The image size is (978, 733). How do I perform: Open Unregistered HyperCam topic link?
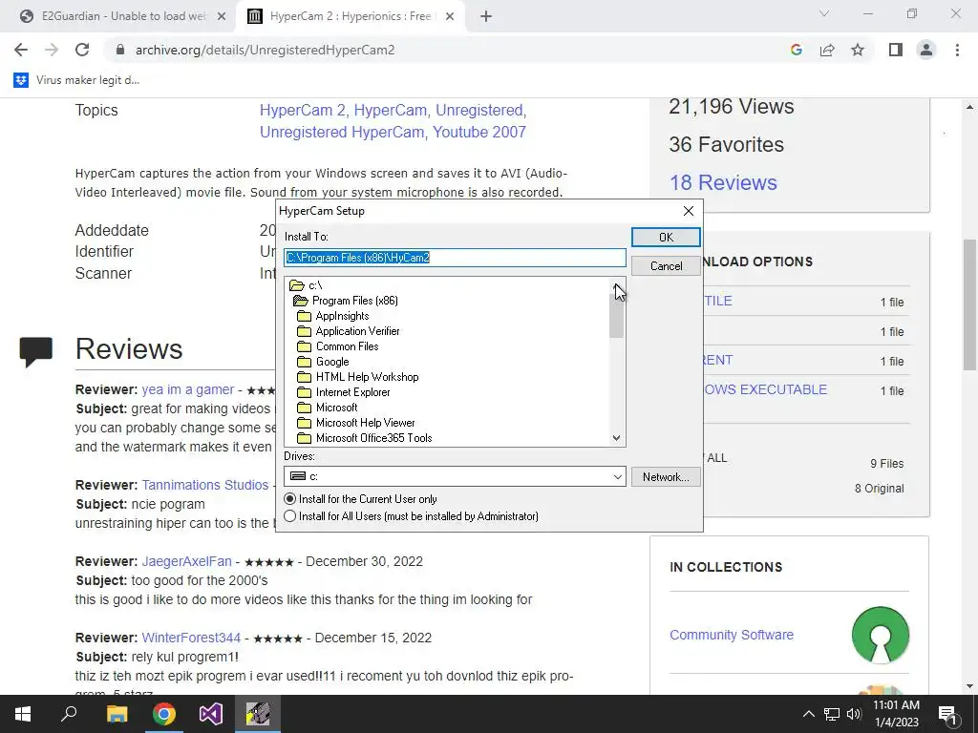point(342,132)
